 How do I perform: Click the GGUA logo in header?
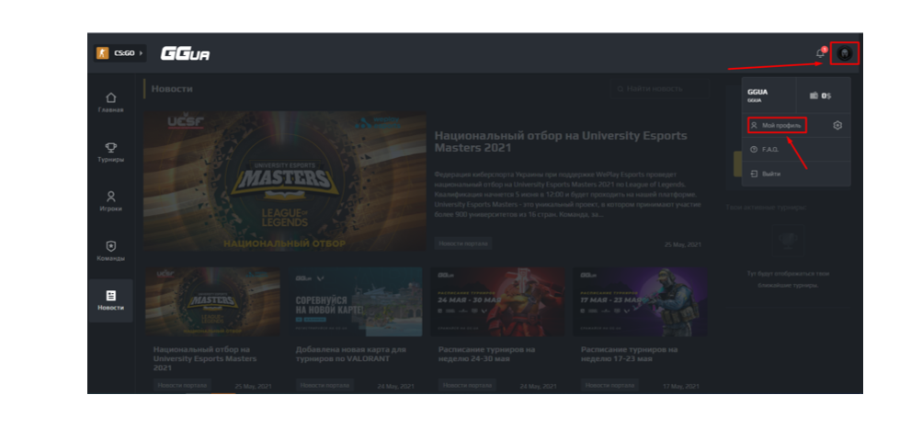186,53
